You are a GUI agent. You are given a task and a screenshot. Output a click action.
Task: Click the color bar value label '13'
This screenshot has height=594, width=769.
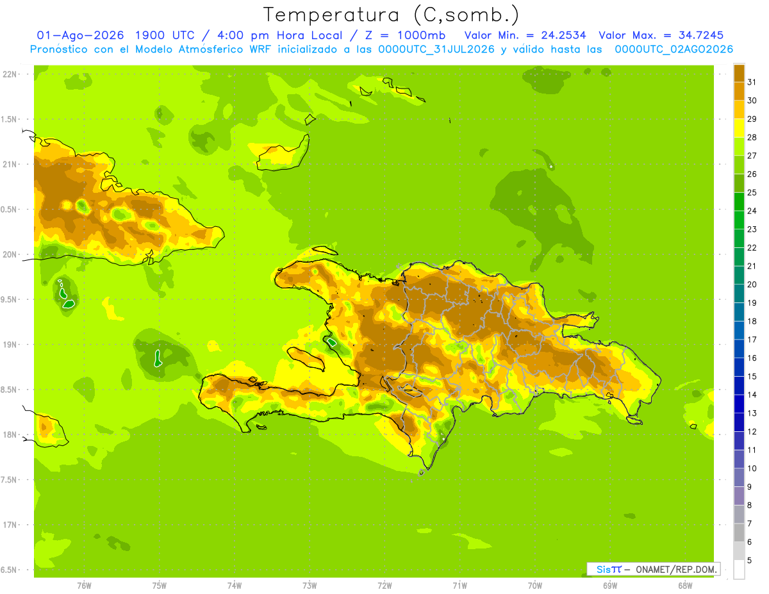point(752,413)
